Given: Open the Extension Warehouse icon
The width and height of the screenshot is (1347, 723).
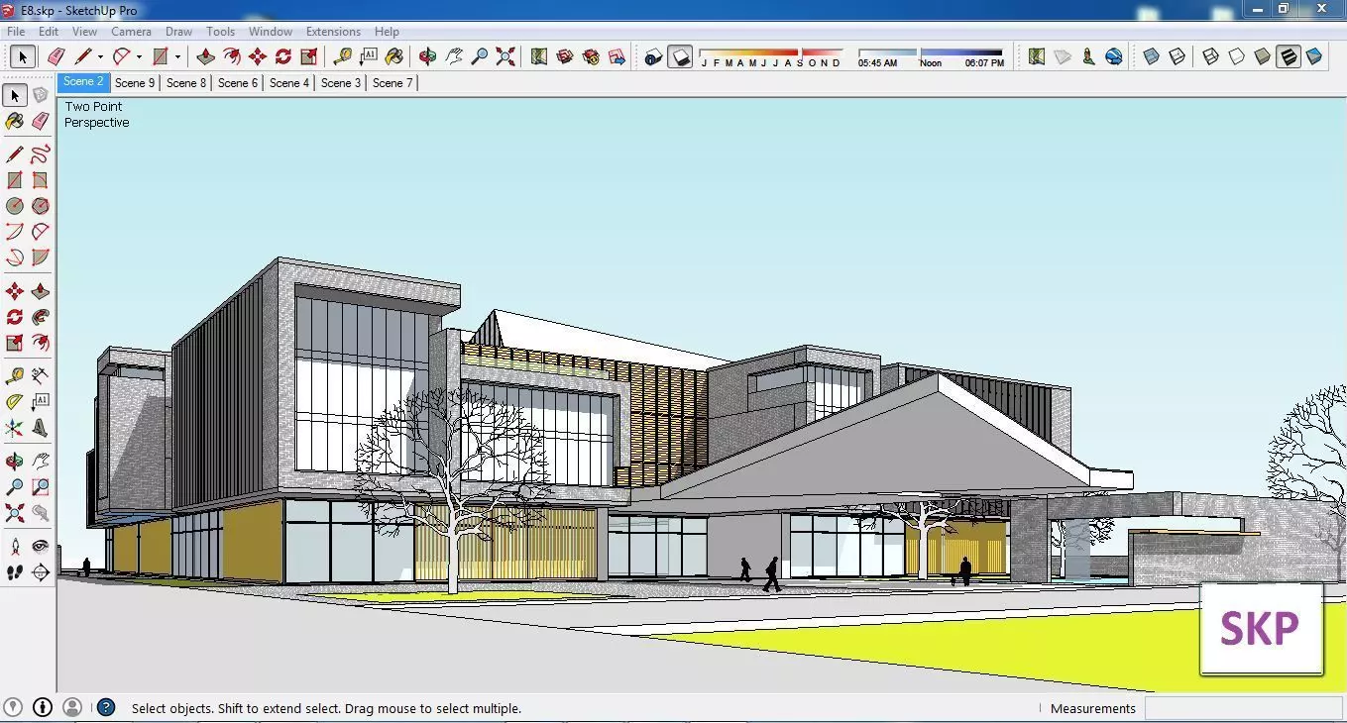Looking at the screenshot, I should (x=591, y=56).
